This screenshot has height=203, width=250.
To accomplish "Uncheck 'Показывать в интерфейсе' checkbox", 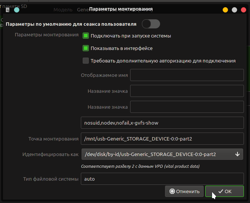I will [x=86, y=48].
